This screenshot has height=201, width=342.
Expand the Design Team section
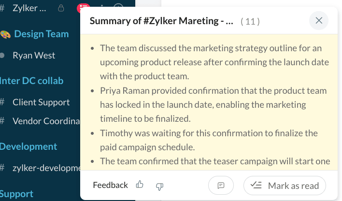pos(42,34)
